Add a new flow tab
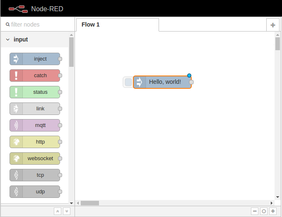The image size is (282, 217). (x=273, y=25)
